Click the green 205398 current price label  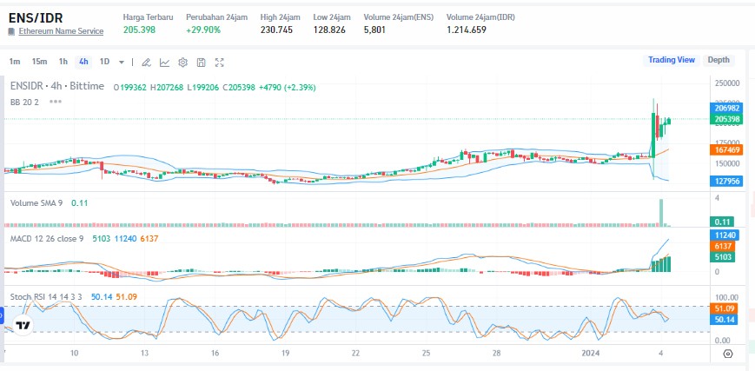coord(726,119)
